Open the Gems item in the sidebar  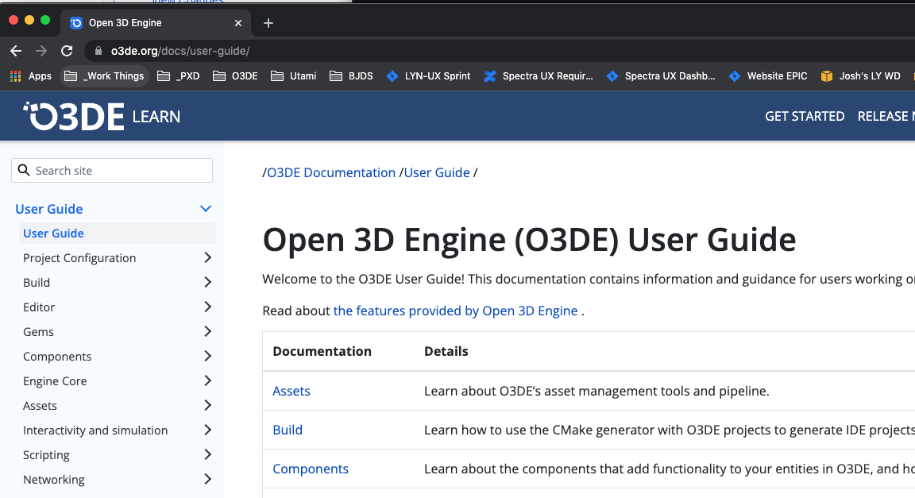[x=38, y=332]
